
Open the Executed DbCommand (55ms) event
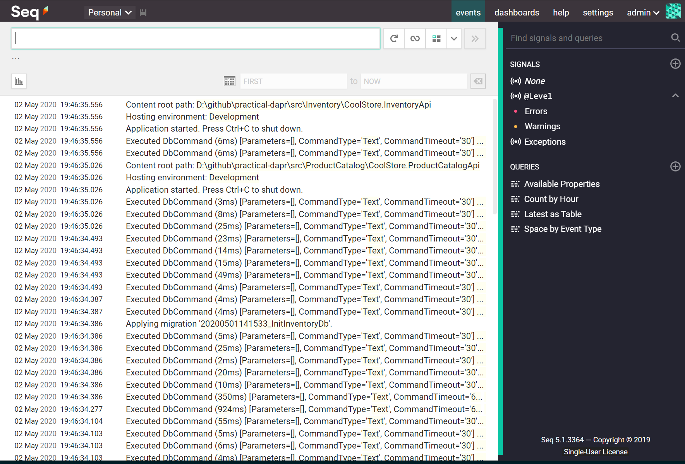[x=304, y=421]
